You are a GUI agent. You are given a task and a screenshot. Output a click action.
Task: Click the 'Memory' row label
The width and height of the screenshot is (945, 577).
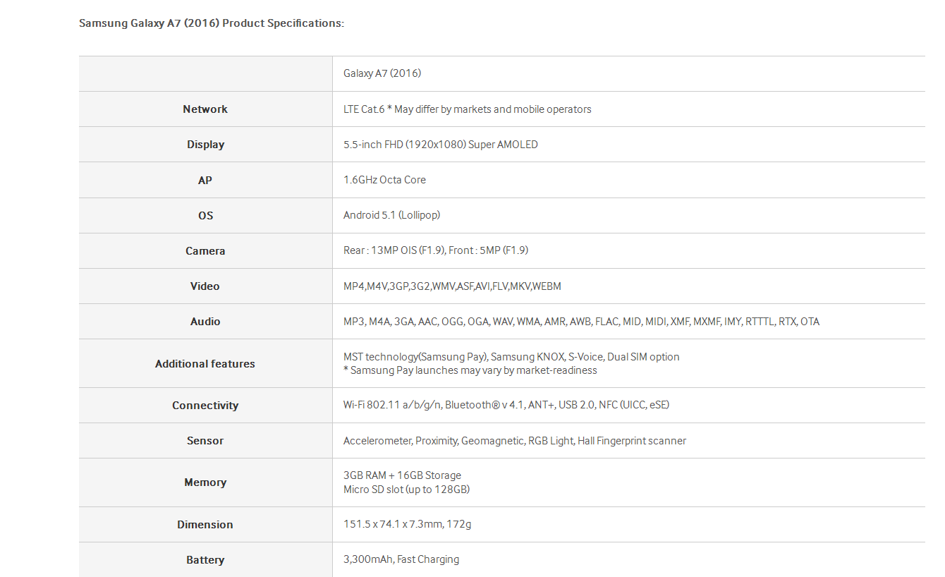205,482
